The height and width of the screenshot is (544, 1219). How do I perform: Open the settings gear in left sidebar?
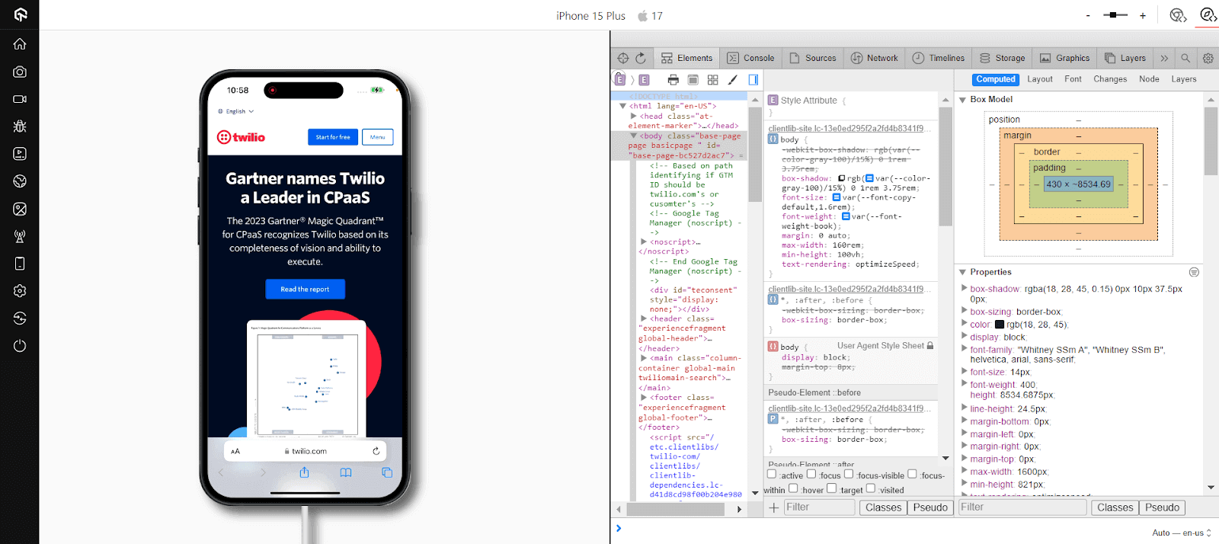point(20,291)
